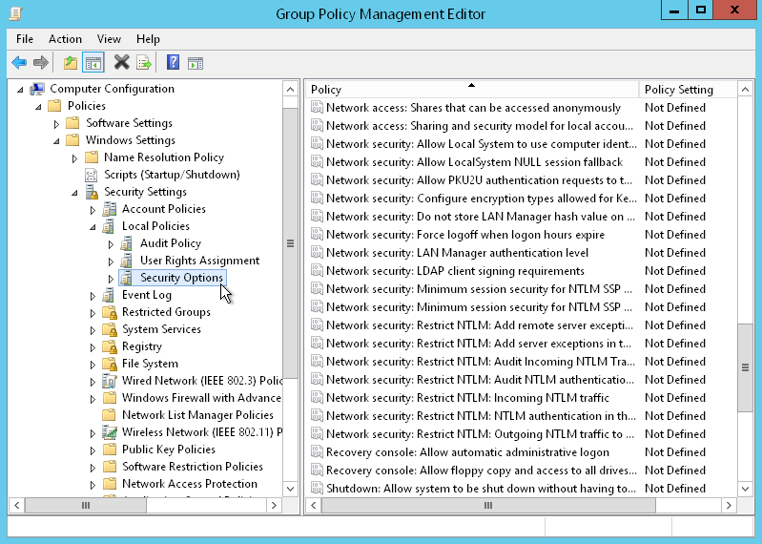This screenshot has height=544, width=762.
Task: Expand the Public Key Policies node
Action: pos(93,450)
